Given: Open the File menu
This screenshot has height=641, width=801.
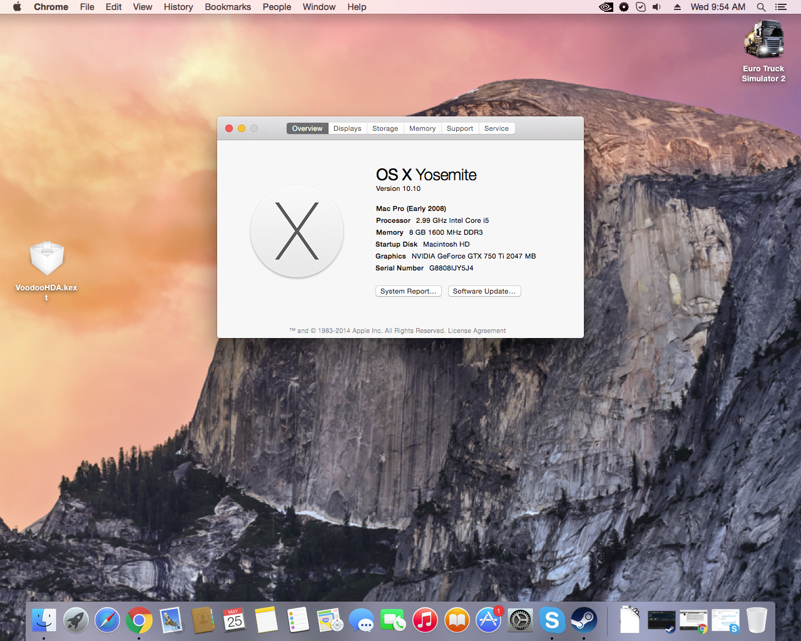Looking at the screenshot, I should click(x=87, y=7).
